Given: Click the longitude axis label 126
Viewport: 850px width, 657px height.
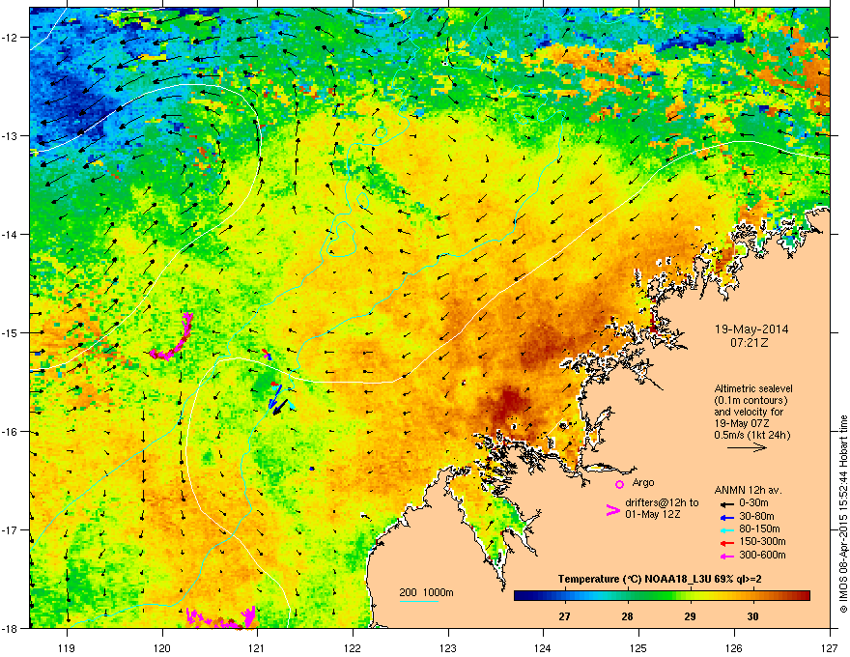Looking at the screenshot, I should pyautogui.click(x=734, y=648).
